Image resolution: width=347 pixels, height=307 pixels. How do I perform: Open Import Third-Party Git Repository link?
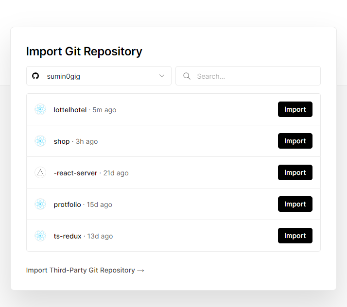85,270
